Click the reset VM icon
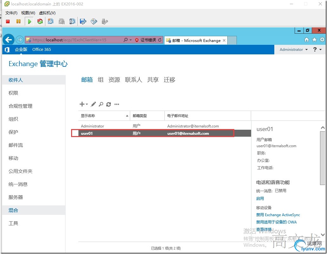The image size is (327, 254). point(40,21)
